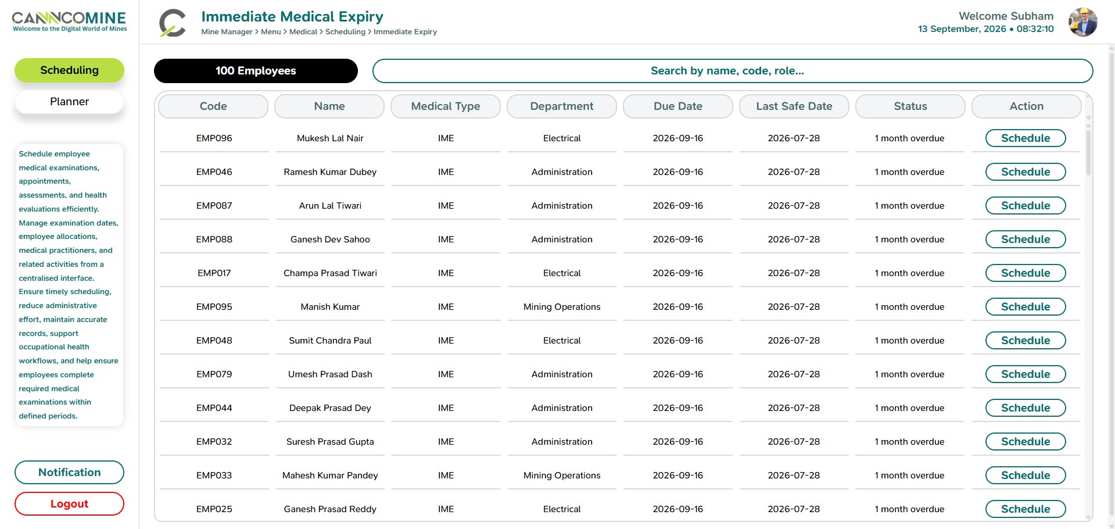1115x529 pixels.
Task: Click the CannCoMine logo
Action: click(x=69, y=22)
